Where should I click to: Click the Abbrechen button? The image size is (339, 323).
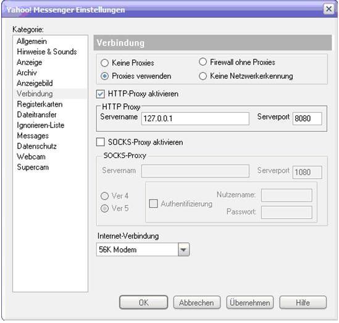coord(197,303)
